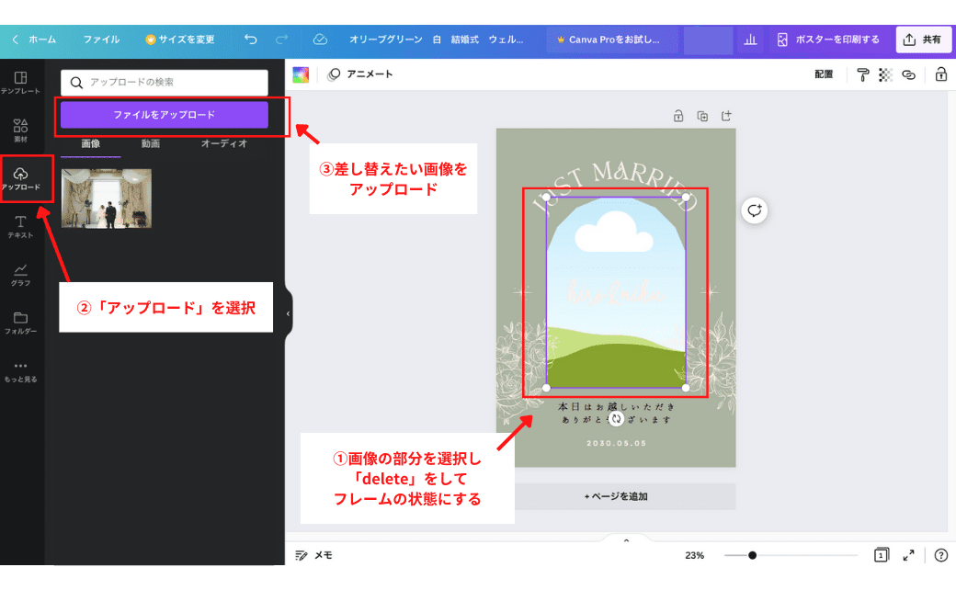Viewport: 956px width, 590px height.
Task: Toggle page lock above the canvas
Action: pos(678,116)
